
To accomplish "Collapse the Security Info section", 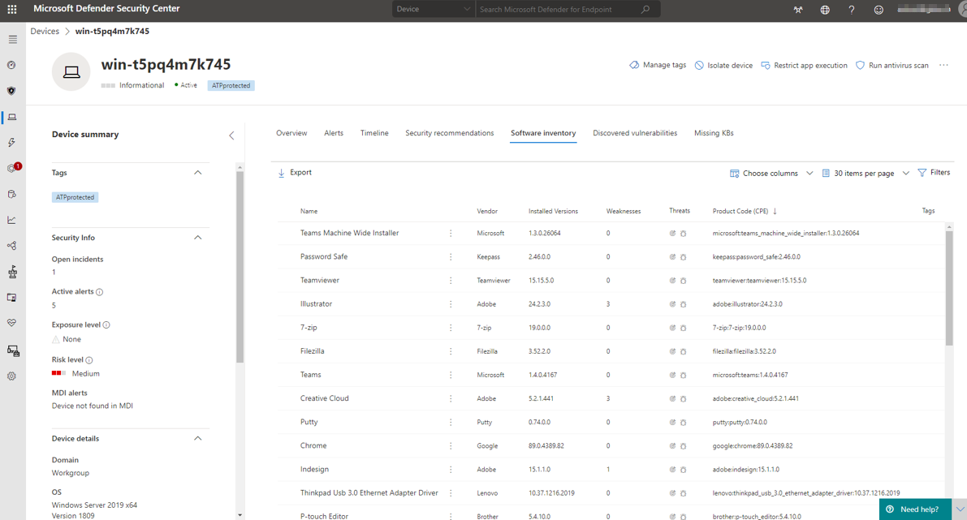I will (x=197, y=239).
